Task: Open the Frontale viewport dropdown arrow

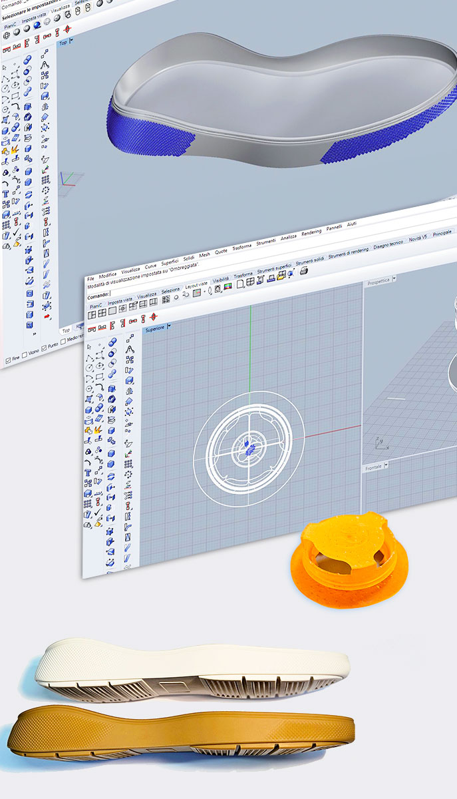Action: click(386, 465)
